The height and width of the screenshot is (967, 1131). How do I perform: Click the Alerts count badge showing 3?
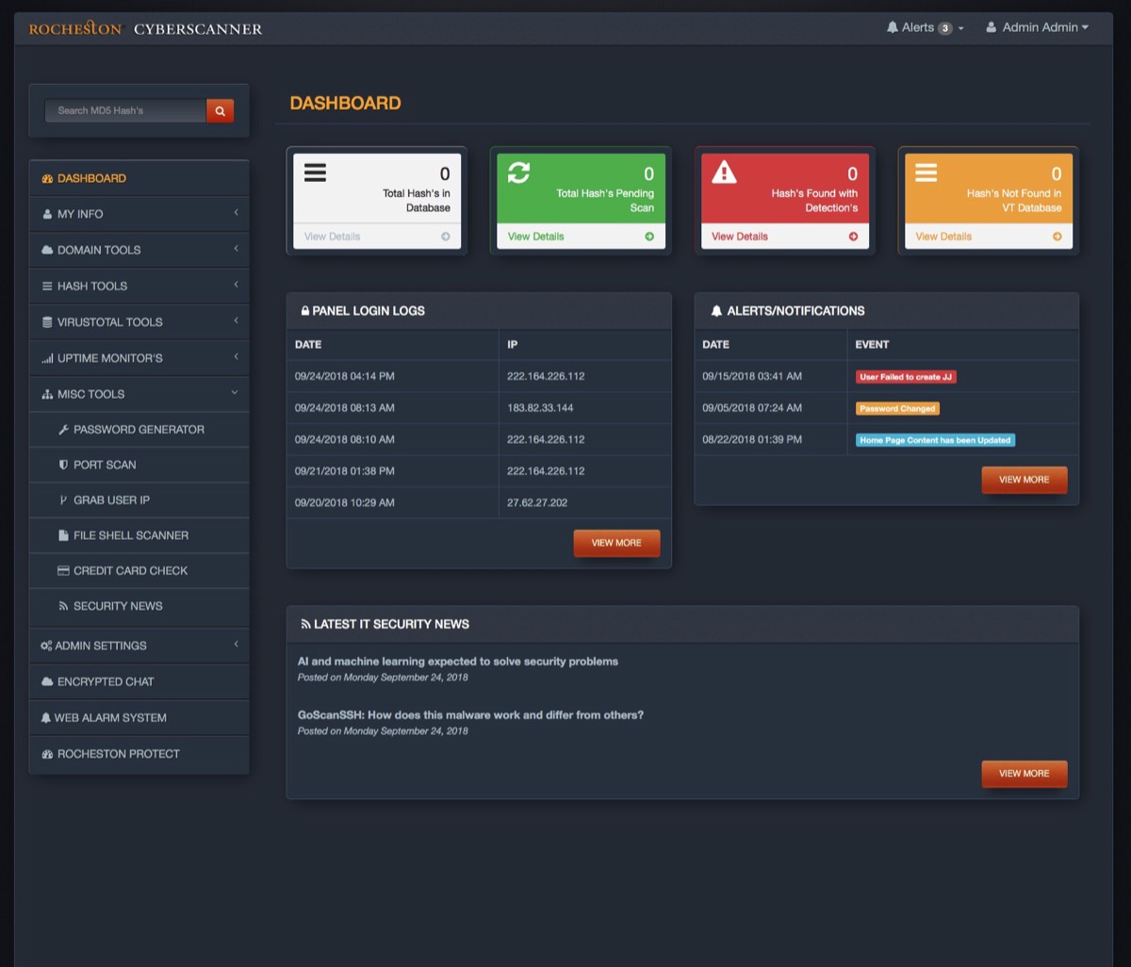[945, 28]
